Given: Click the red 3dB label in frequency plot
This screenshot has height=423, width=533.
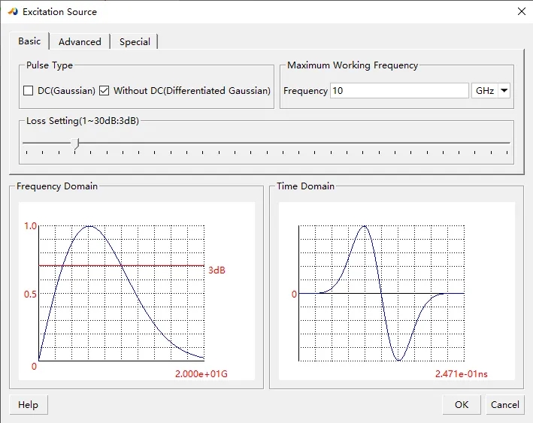Looking at the screenshot, I should 217,269.
